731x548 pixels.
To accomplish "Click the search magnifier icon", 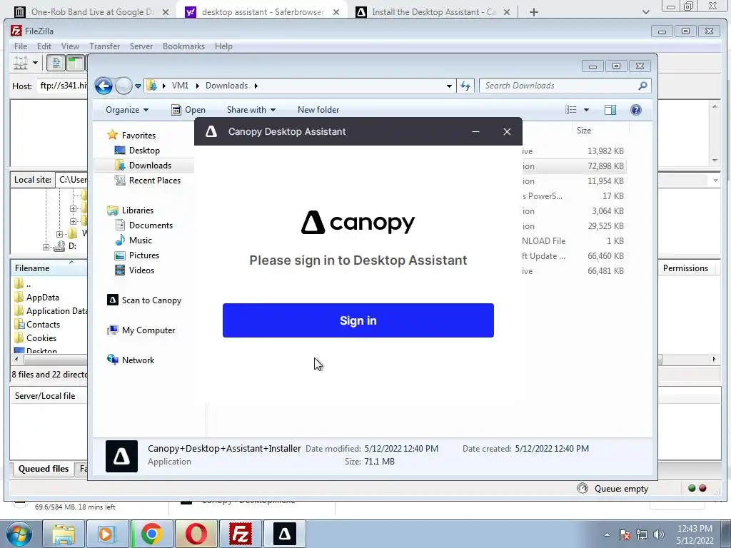I will point(643,86).
